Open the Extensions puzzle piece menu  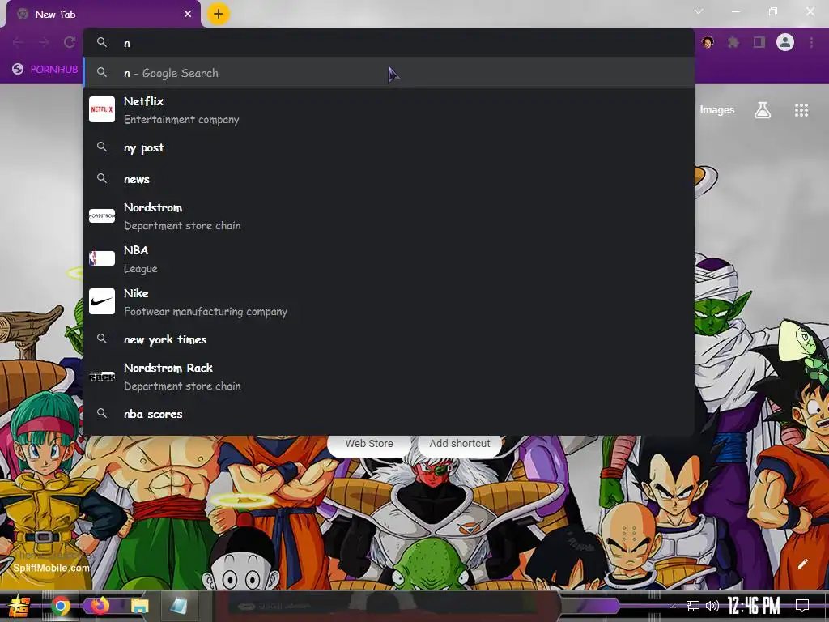[x=733, y=42]
